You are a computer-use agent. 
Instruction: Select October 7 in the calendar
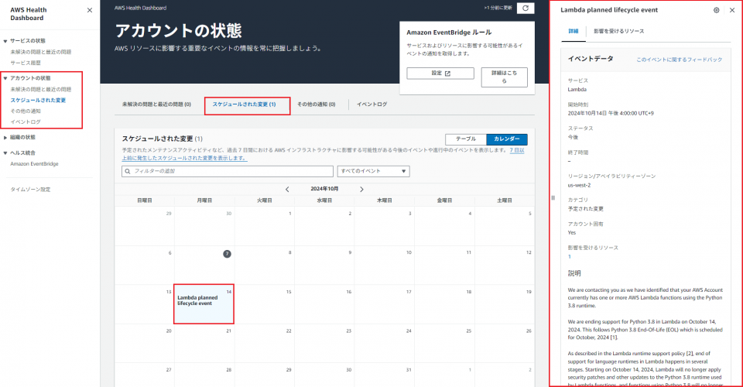pos(227,254)
